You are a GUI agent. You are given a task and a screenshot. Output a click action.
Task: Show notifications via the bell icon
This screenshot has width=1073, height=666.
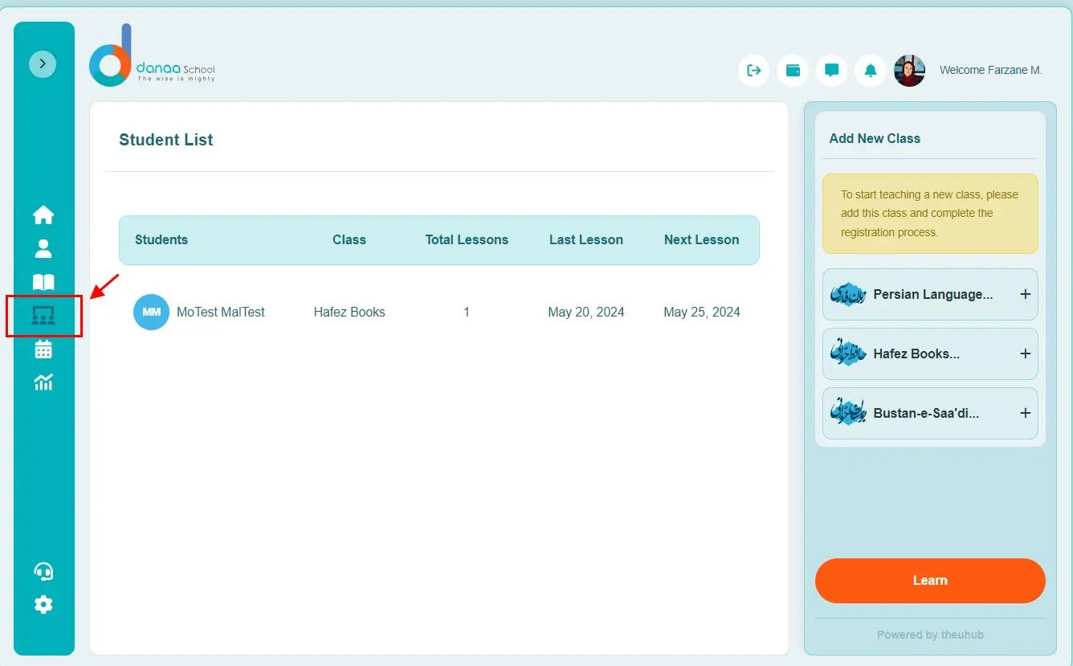871,71
